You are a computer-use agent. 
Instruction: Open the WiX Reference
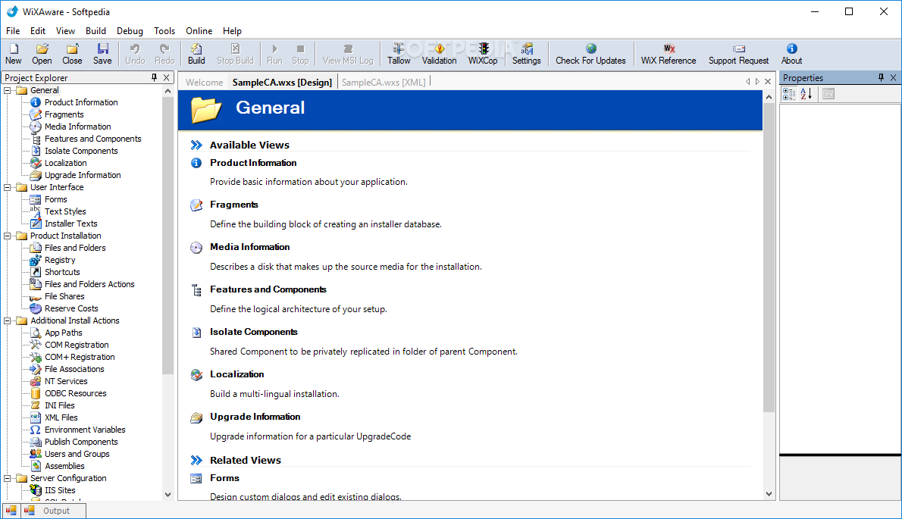(x=669, y=54)
